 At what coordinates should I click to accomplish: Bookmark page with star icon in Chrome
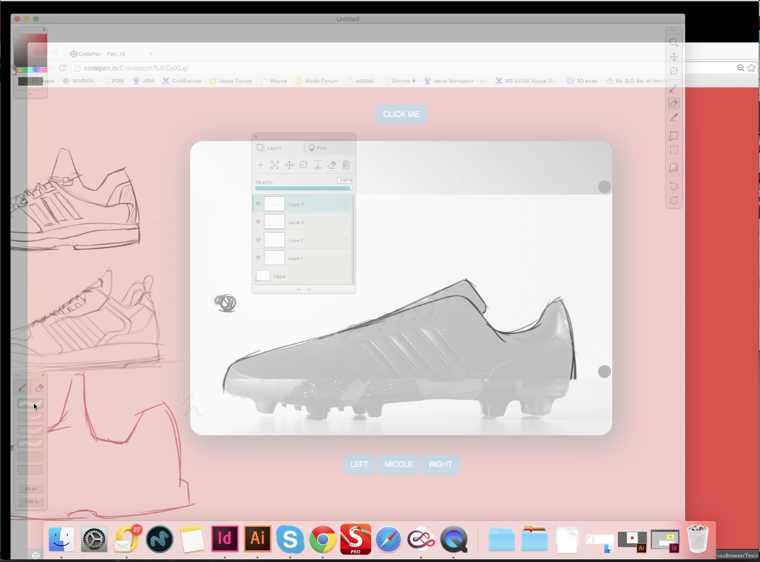[x=751, y=68]
